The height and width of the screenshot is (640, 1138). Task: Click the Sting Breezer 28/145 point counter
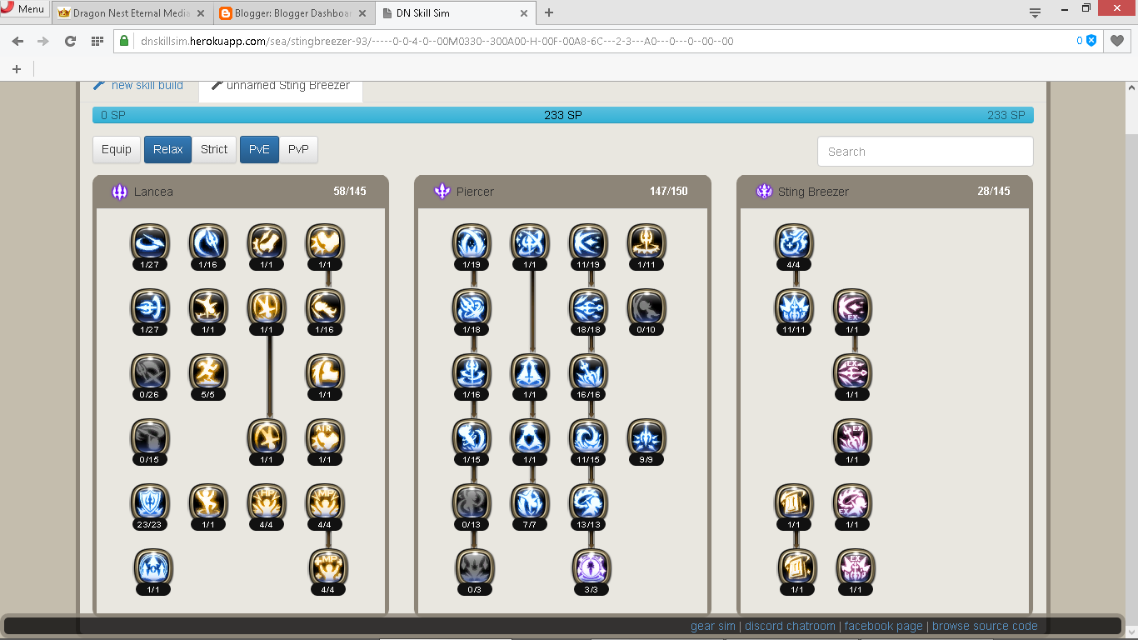pos(994,192)
